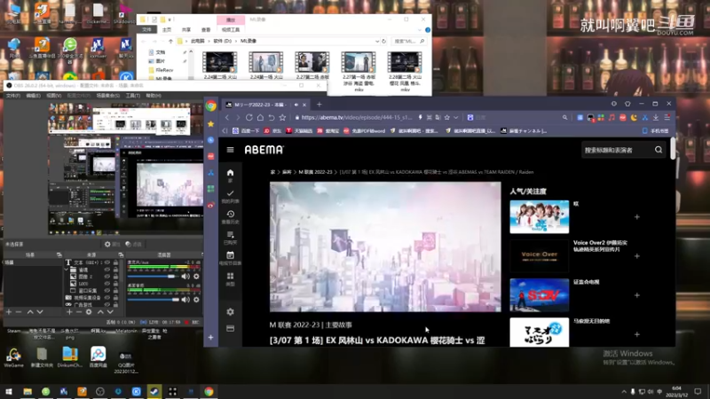Toggle lock on the text GDI+ source
This screenshot has height=399, width=710.
tap(116, 262)
